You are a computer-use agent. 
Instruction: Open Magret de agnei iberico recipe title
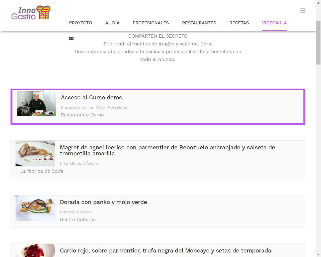click(x=167, y=150)
